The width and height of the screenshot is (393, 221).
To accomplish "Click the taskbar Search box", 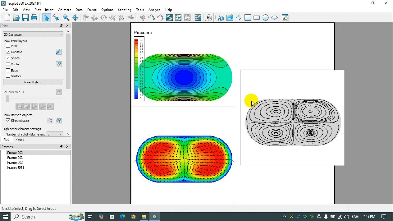I will pyautogui.click(x=48, y=217).
